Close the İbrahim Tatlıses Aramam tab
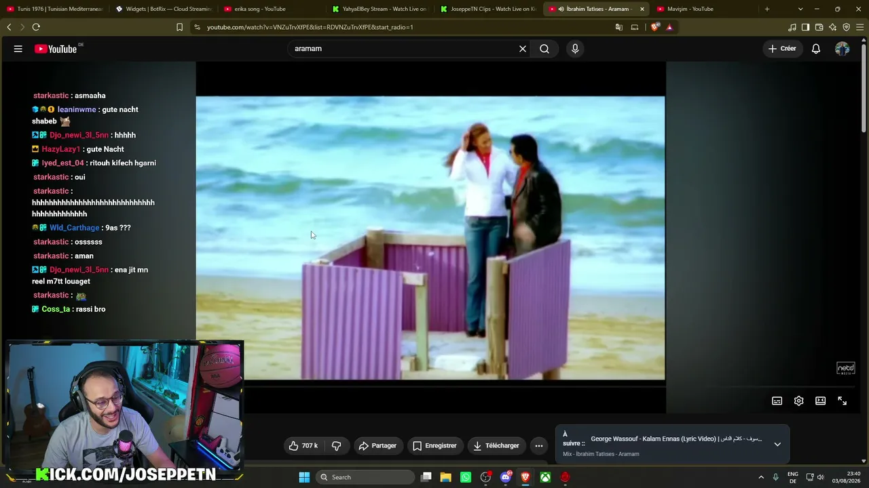This screenshot has height=488, width=869. click(642, 9)
